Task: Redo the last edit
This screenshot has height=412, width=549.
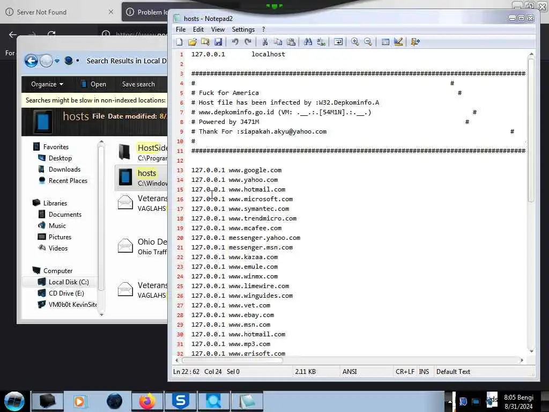Action: pos(248,42)
